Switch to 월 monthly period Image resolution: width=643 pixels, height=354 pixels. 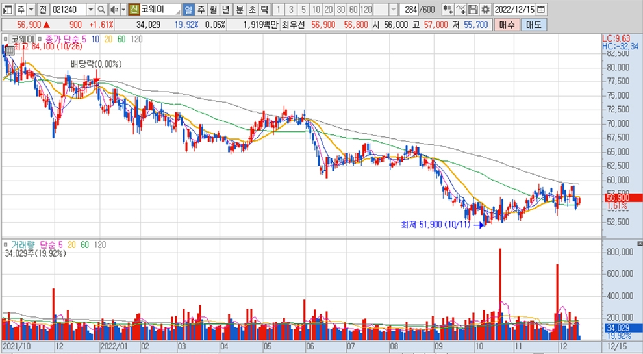click(212, 10)
